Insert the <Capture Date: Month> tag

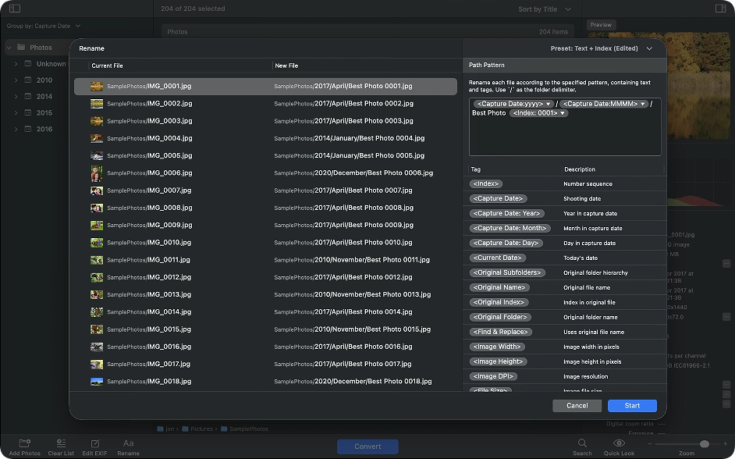point(510,228)
